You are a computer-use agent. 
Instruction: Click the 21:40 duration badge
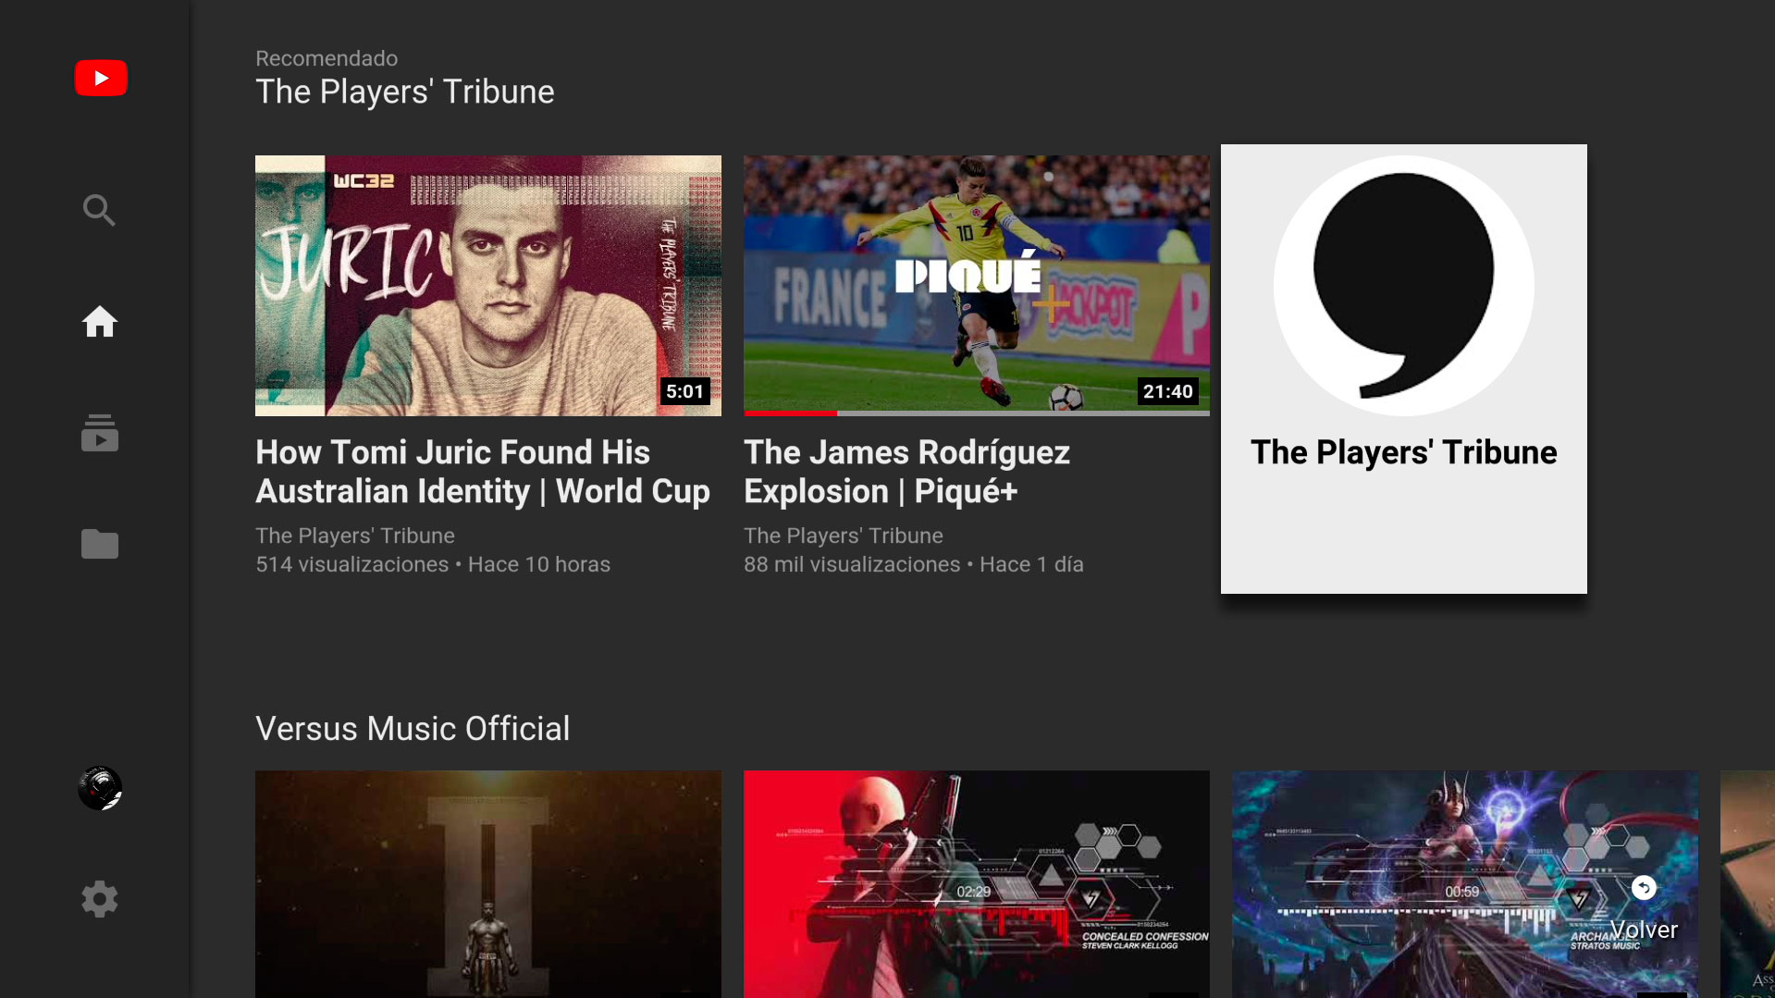coord(1168,391)
